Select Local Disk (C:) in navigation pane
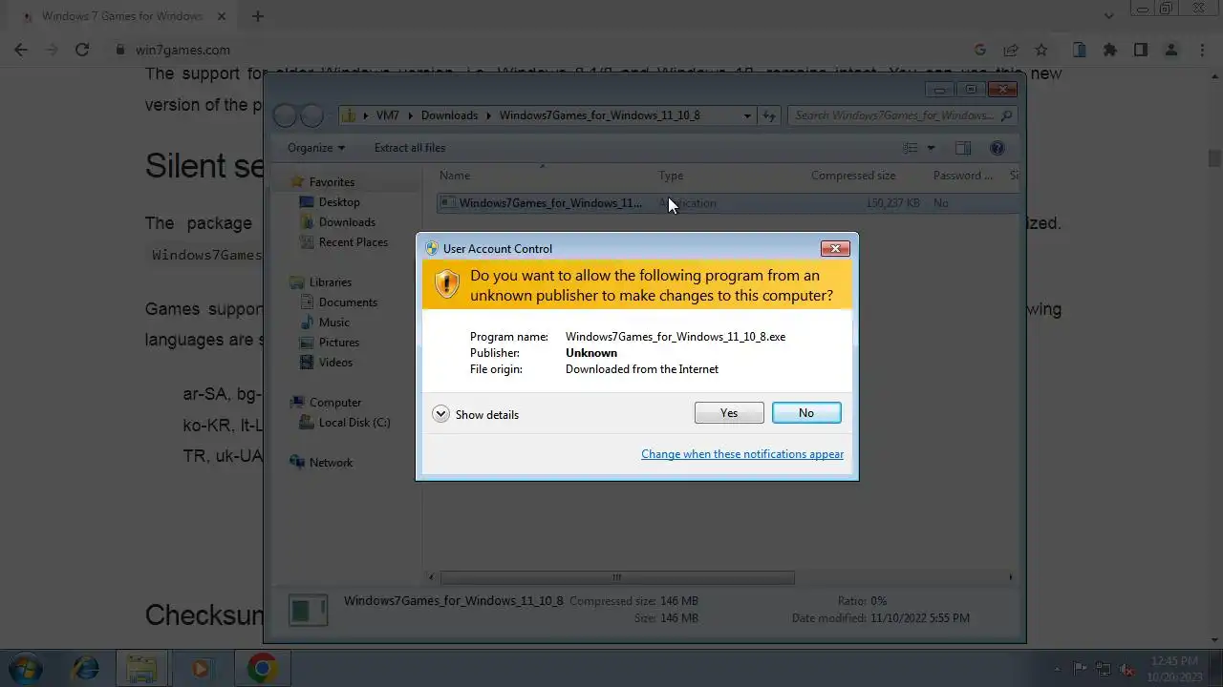Image resolution: width=1223 pixels, height=687 pixels. tap(354, 423)
